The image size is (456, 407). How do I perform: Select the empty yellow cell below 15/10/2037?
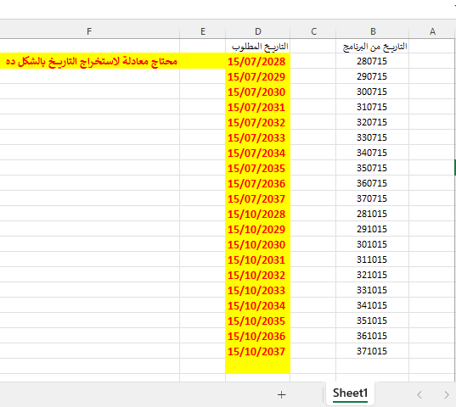pyautogui.click(x=257, y=366)
